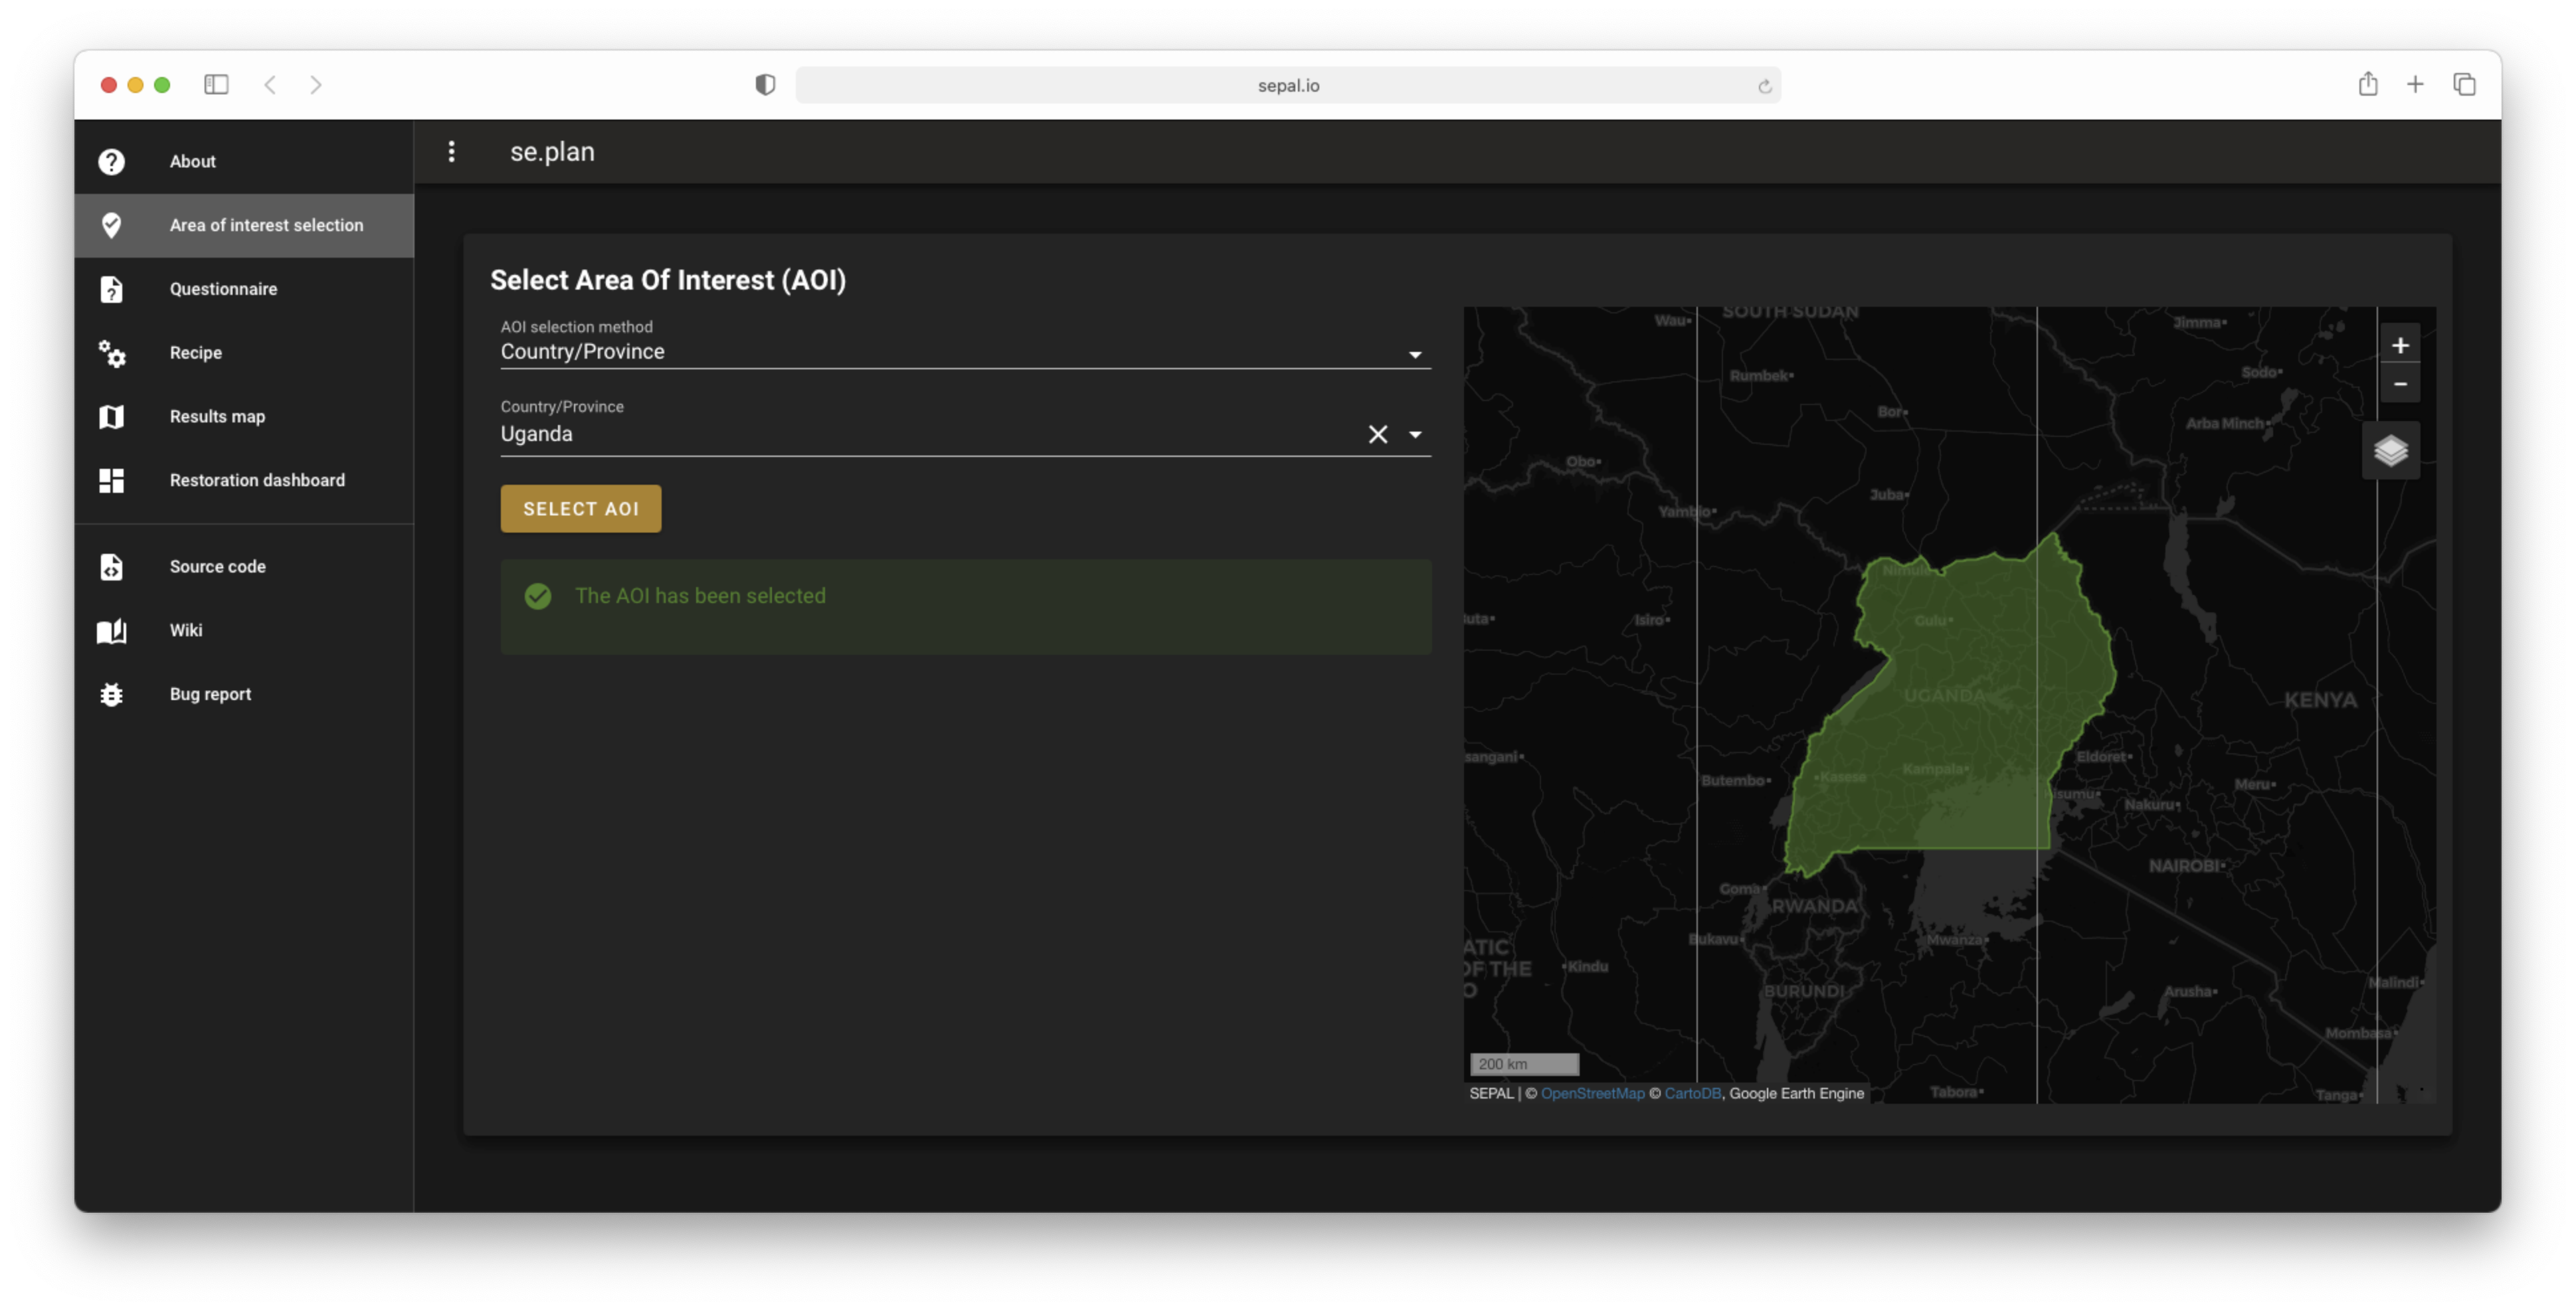The image size is (2576, 1311).
Task: Expand AOI selection method dropdown
Action: [1414, 354]
